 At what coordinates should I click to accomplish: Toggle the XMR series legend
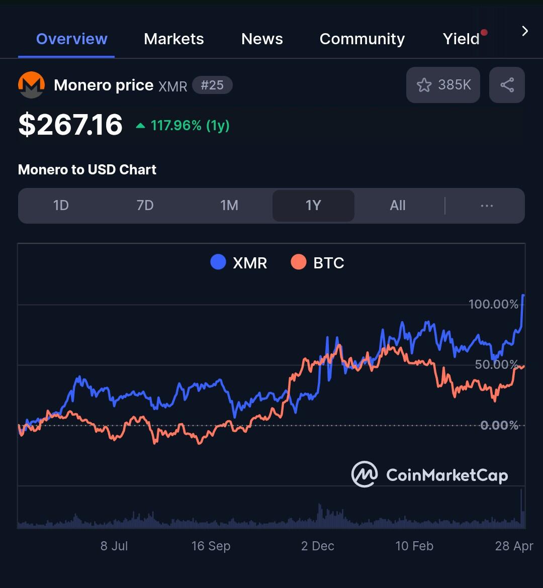(239, 262)
